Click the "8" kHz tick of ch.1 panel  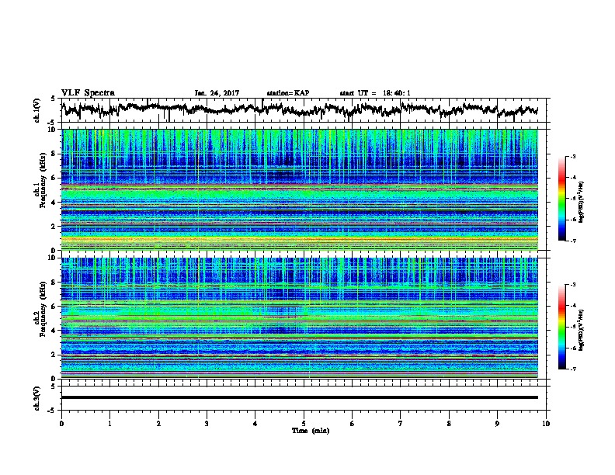point(54,154)
